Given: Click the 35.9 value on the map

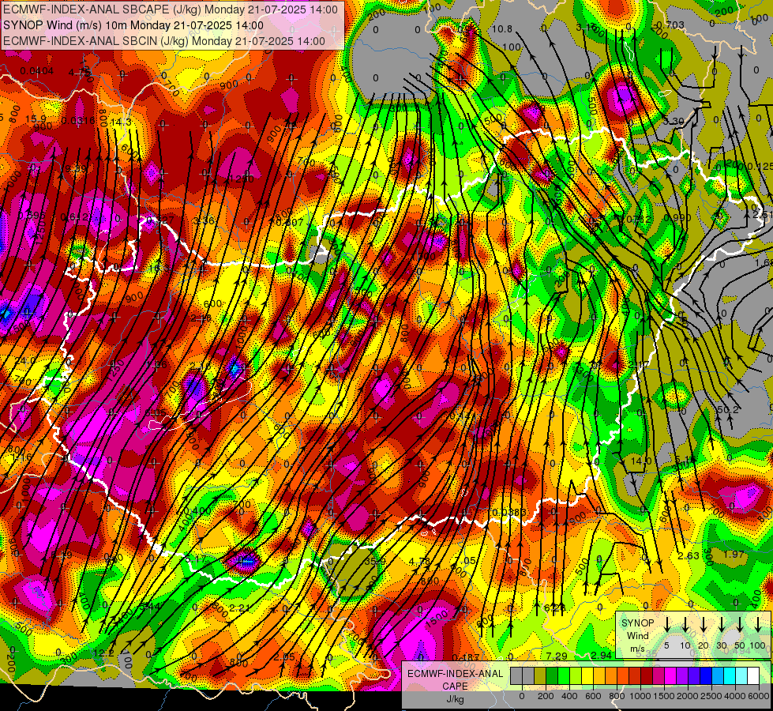Looking at the screenshot, I should click(375, 562).
